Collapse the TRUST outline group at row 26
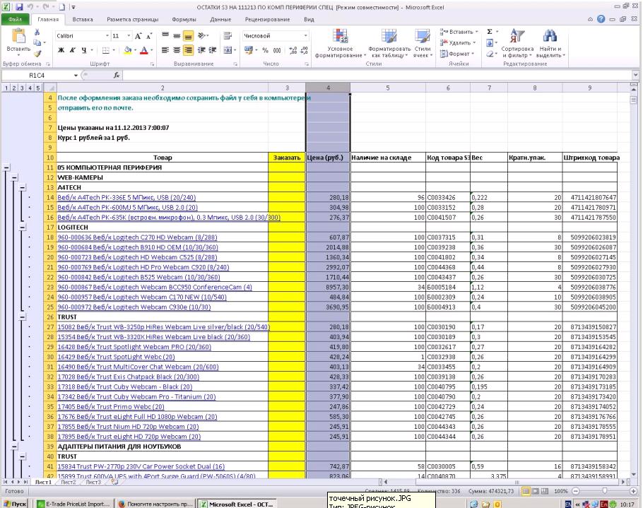Screen dimensions: 643x508 22,317
